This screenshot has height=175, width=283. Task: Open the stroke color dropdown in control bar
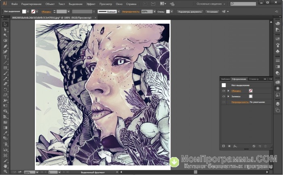(x=37, y=11)
